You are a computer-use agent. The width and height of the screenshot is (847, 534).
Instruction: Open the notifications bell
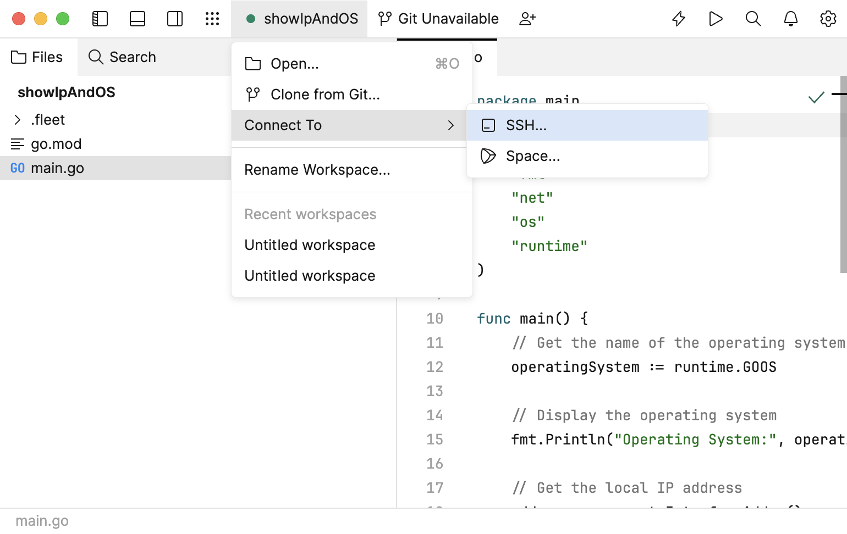pyautogui.click(x=790, y=18)
